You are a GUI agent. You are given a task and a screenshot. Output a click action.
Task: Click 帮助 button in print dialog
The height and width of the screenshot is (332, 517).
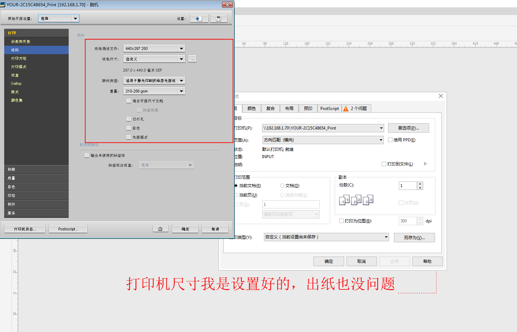click(427, 261)
